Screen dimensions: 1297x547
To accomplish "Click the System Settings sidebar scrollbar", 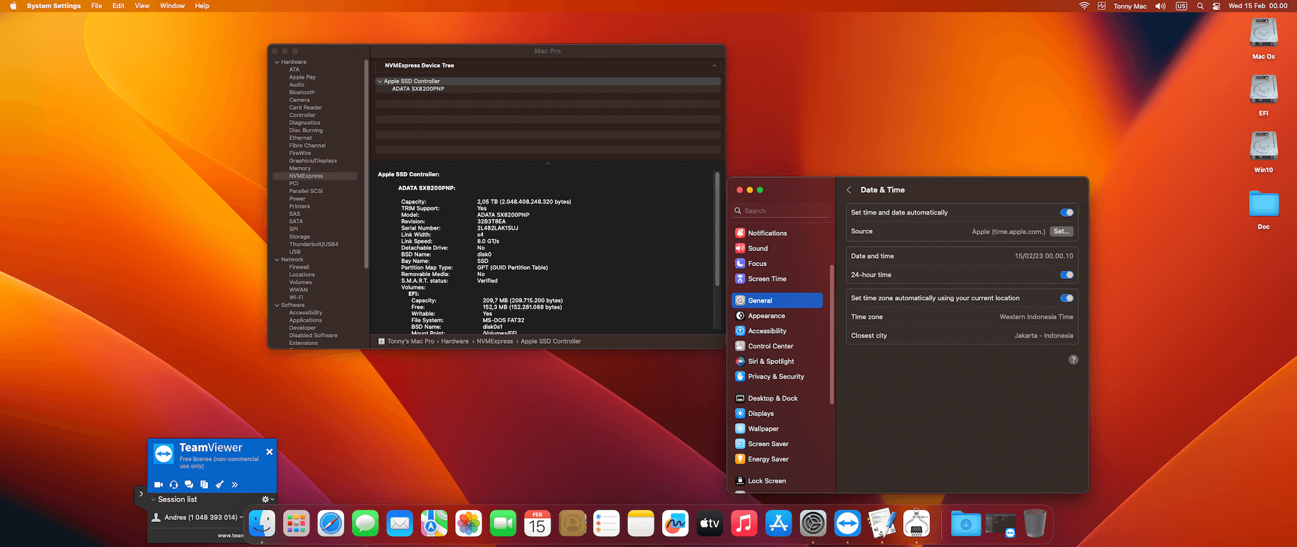I will coord(832,334).
